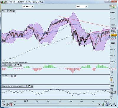Configure the RSI indicator with wrench

[27, 86]
